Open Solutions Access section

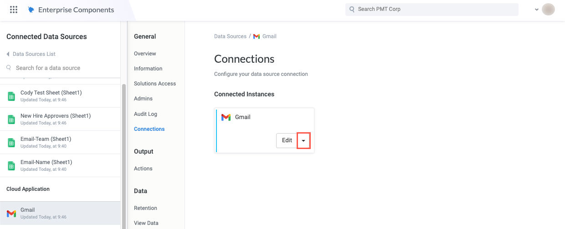click(155, 84)
